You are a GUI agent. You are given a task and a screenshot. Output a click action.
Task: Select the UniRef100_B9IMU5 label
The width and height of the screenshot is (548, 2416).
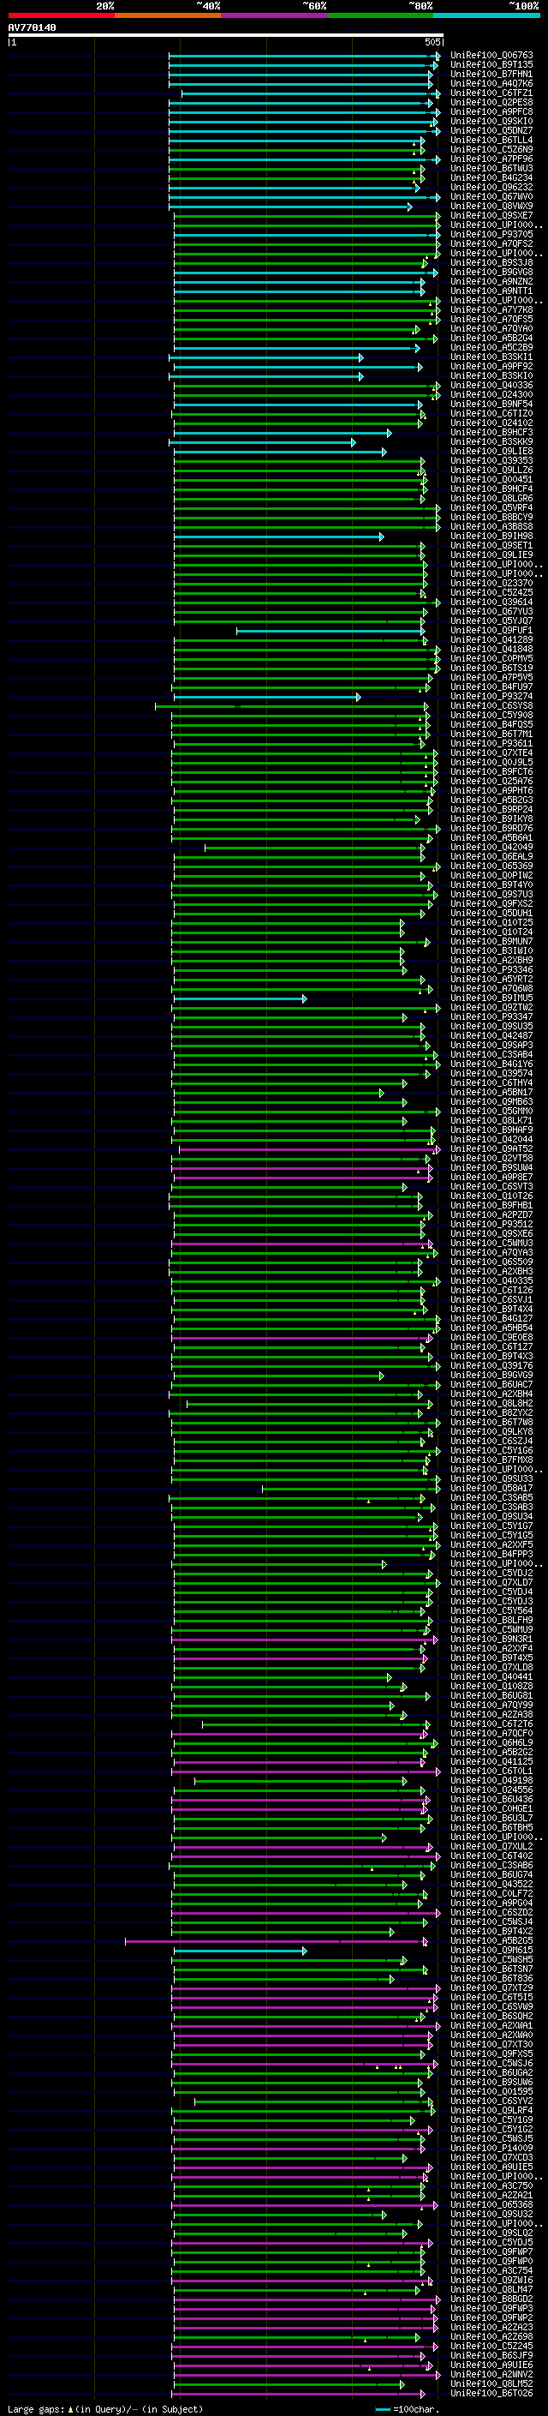click(x=491, y=998)
